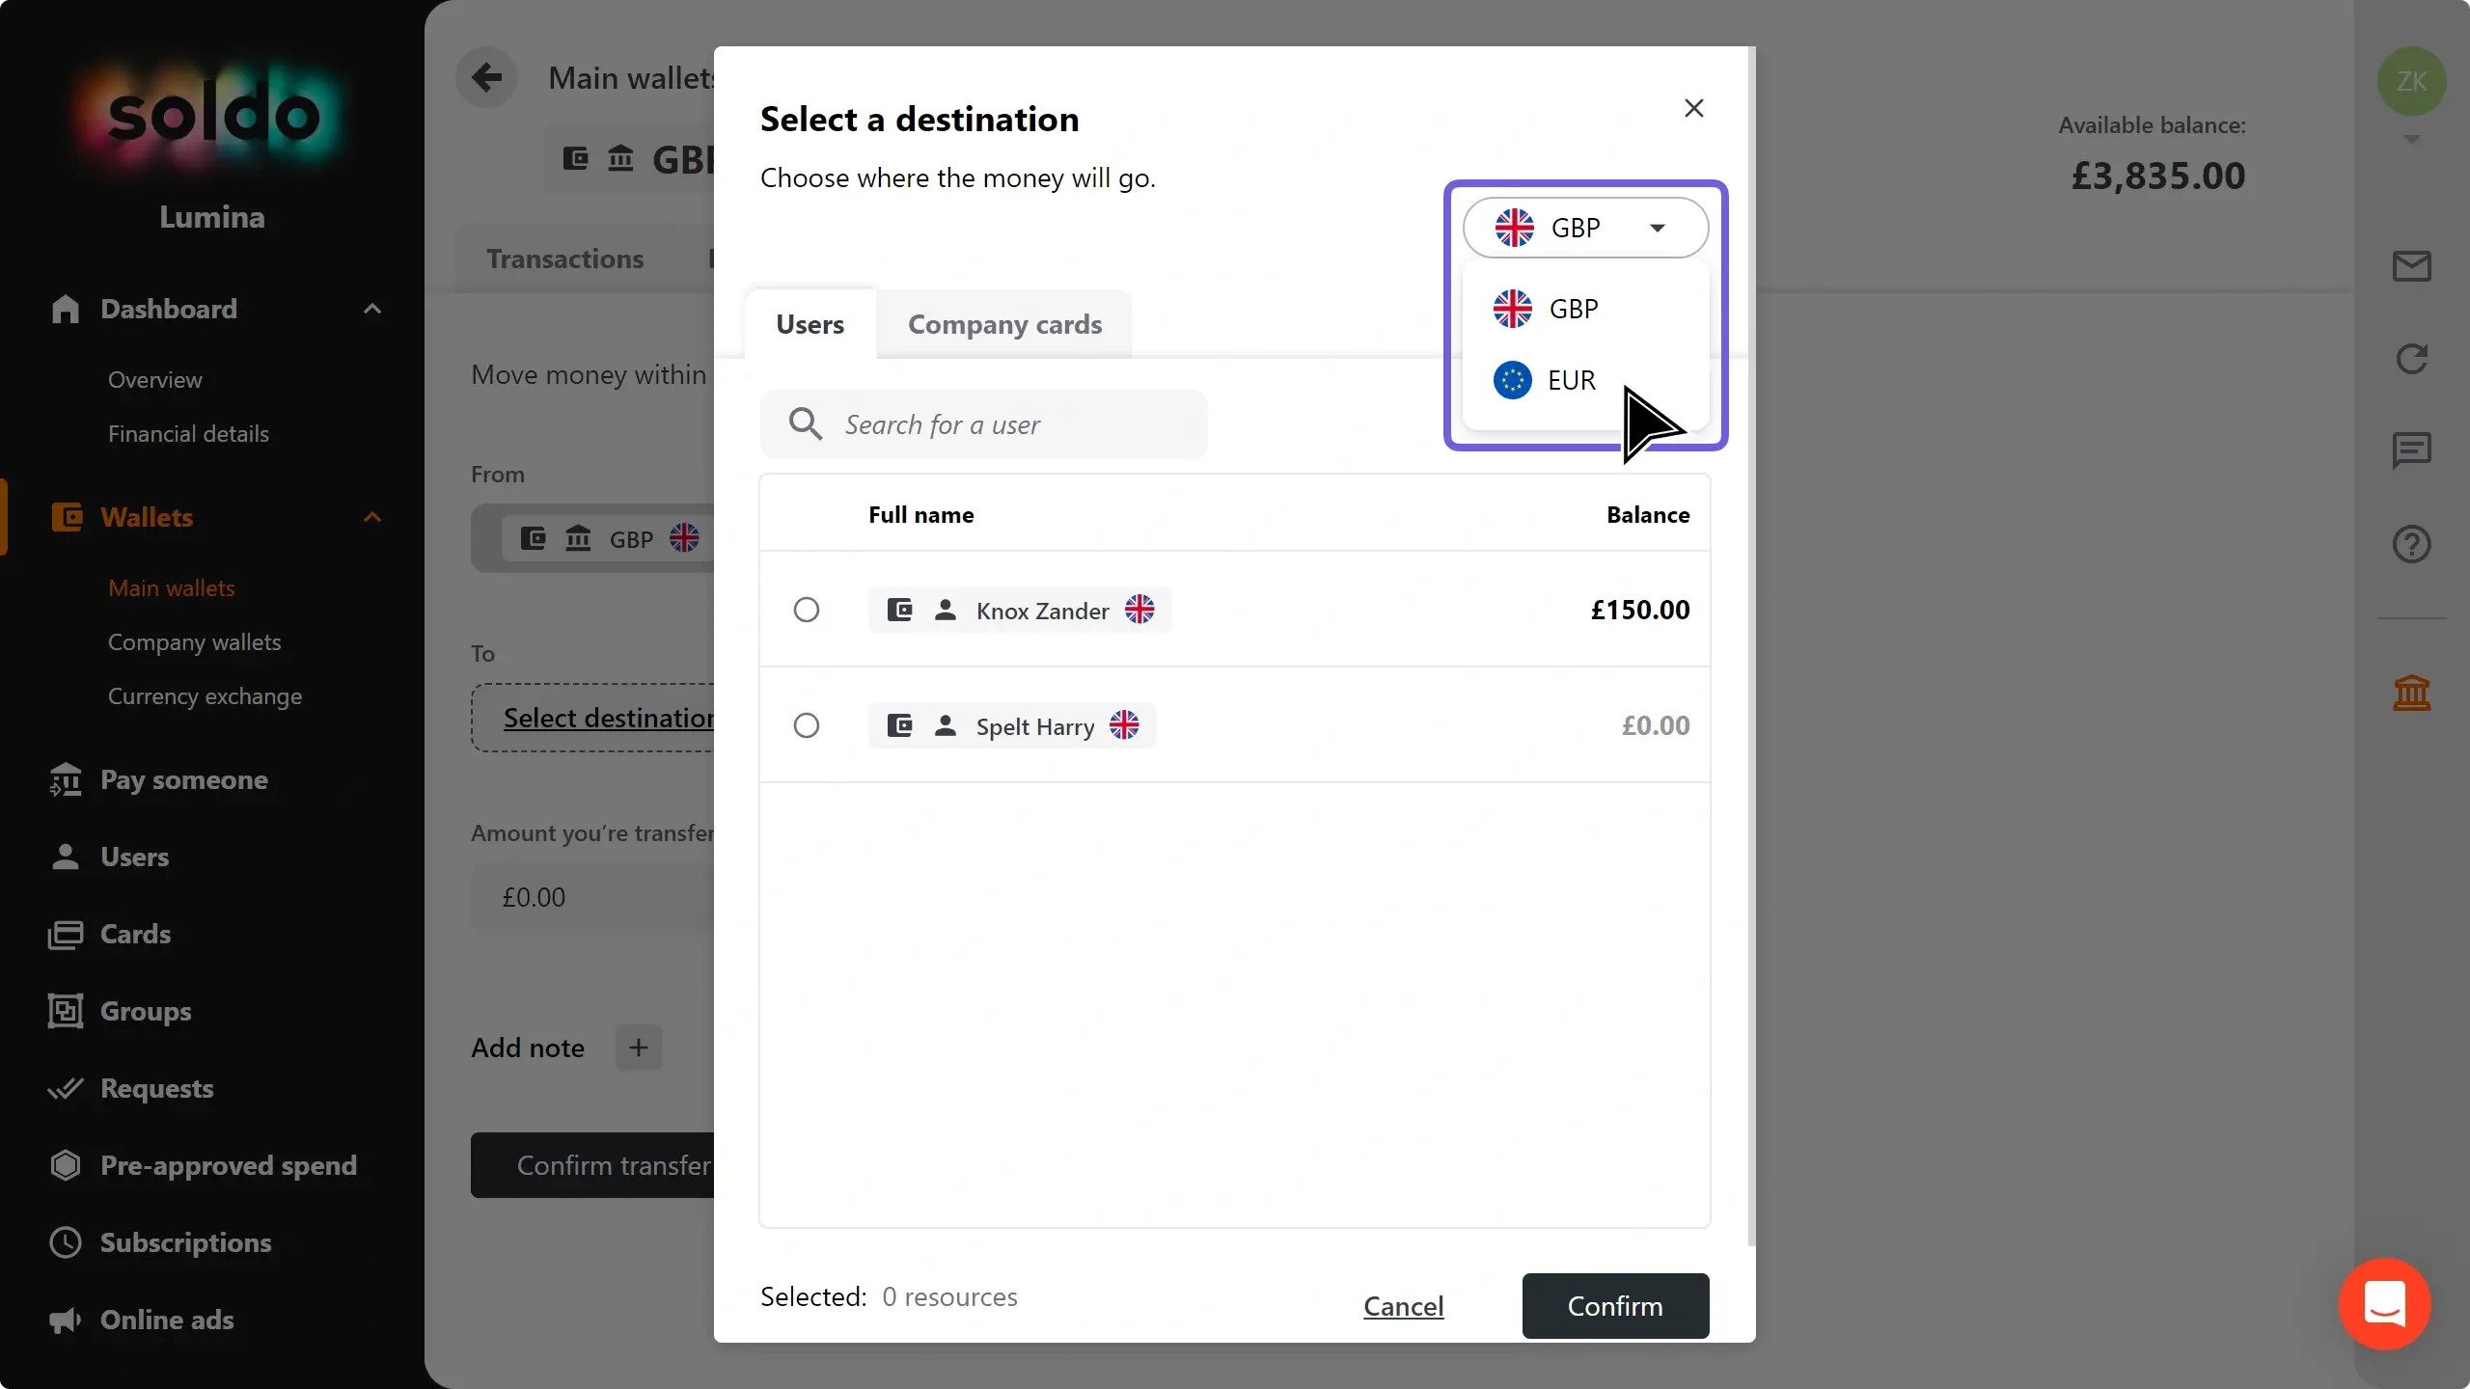Image resolution: width=2470 pixels, height=1389 pixels.
Task: Click the Subscriptions clock icon
Action: (x=66, y=1242)
